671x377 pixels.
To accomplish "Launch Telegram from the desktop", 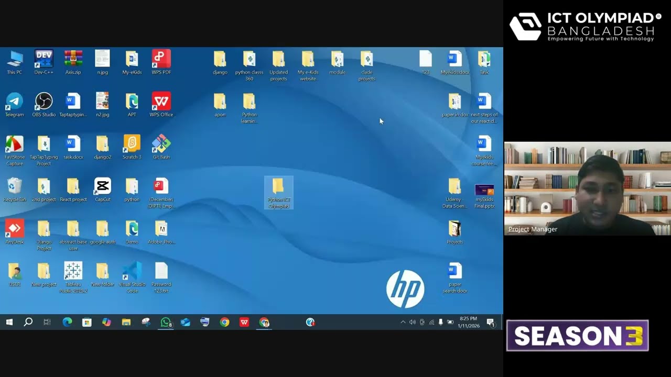I will [15, 105].
